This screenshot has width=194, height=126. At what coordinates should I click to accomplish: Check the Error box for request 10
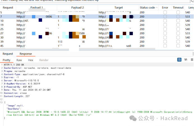click(165, 21)
